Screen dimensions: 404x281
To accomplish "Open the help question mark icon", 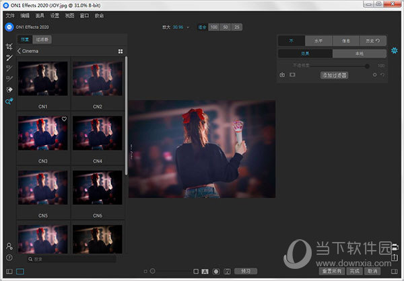I will [9, 257].
